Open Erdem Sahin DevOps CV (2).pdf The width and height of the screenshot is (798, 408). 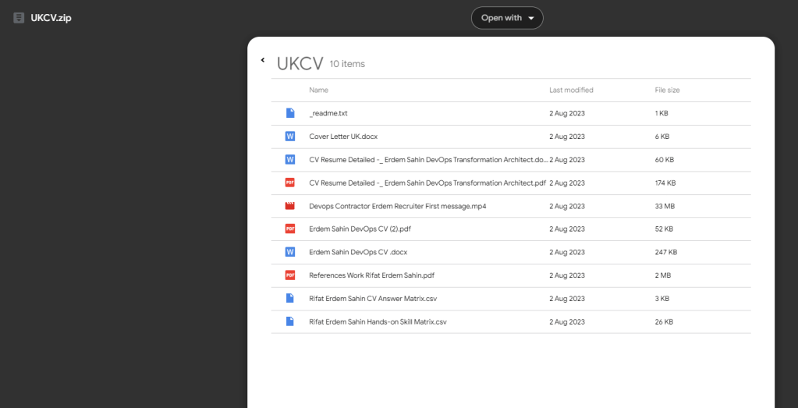point(360,229)
